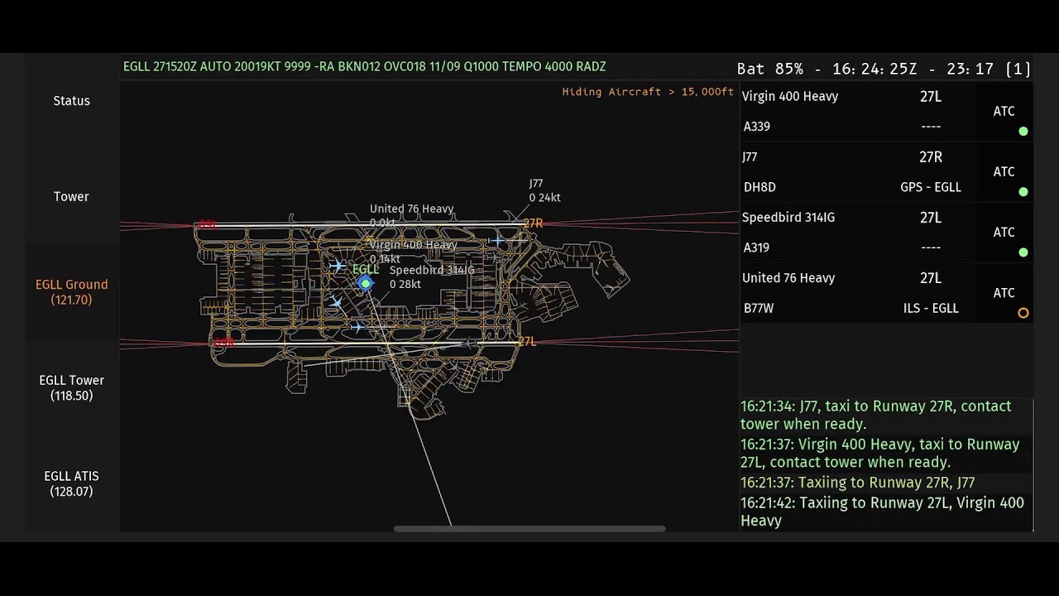Viewport: 1059px width, 596px height.
Task: Select the southernmost blue aircraft icon on the map
Action: pyautogui.click(x=357, y=328)
